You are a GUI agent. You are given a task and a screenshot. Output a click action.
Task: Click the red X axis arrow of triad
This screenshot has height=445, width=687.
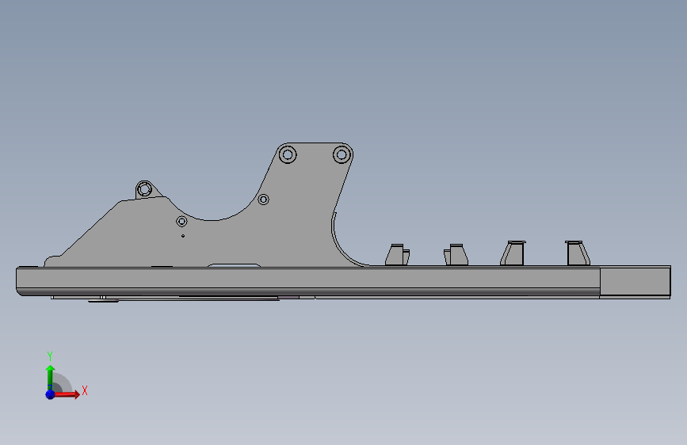tap(67, 394)
